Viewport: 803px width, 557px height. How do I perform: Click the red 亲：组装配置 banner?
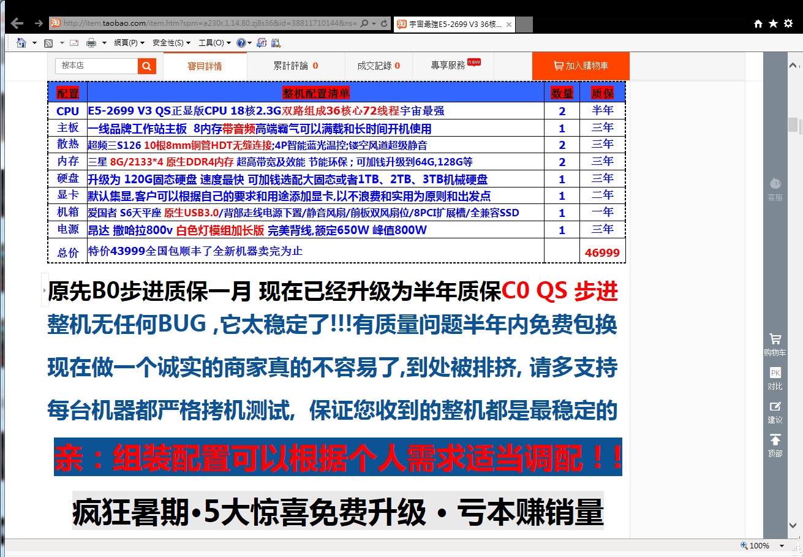point(338,457)
